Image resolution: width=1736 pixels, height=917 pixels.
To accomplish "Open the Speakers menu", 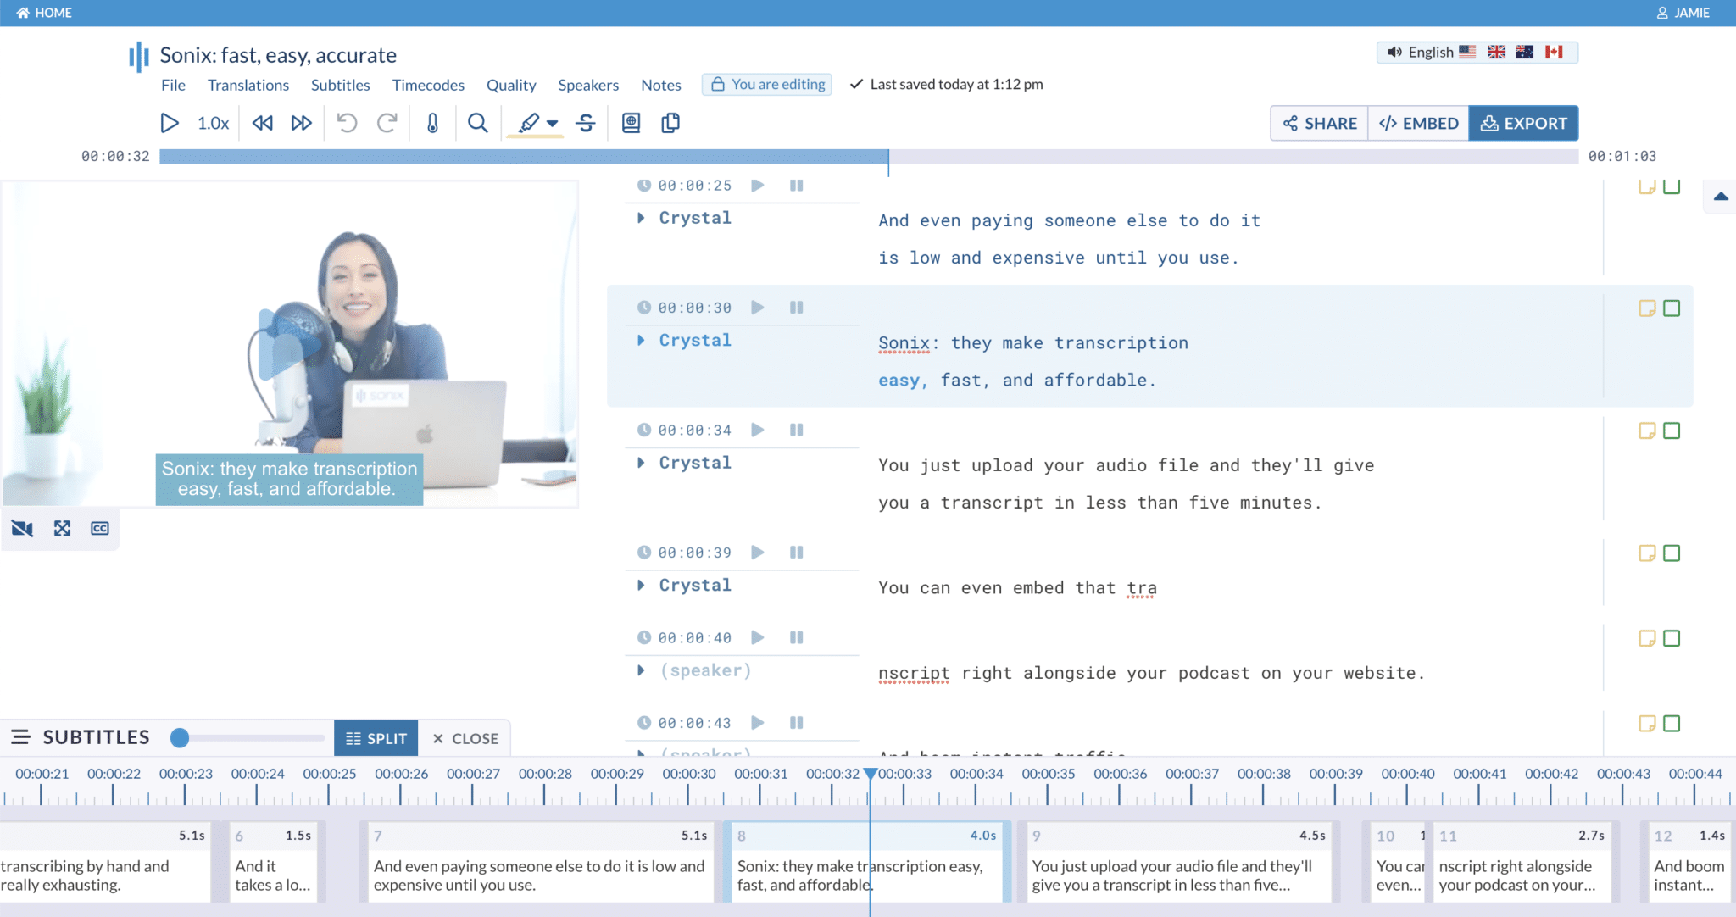I will 588,85.
